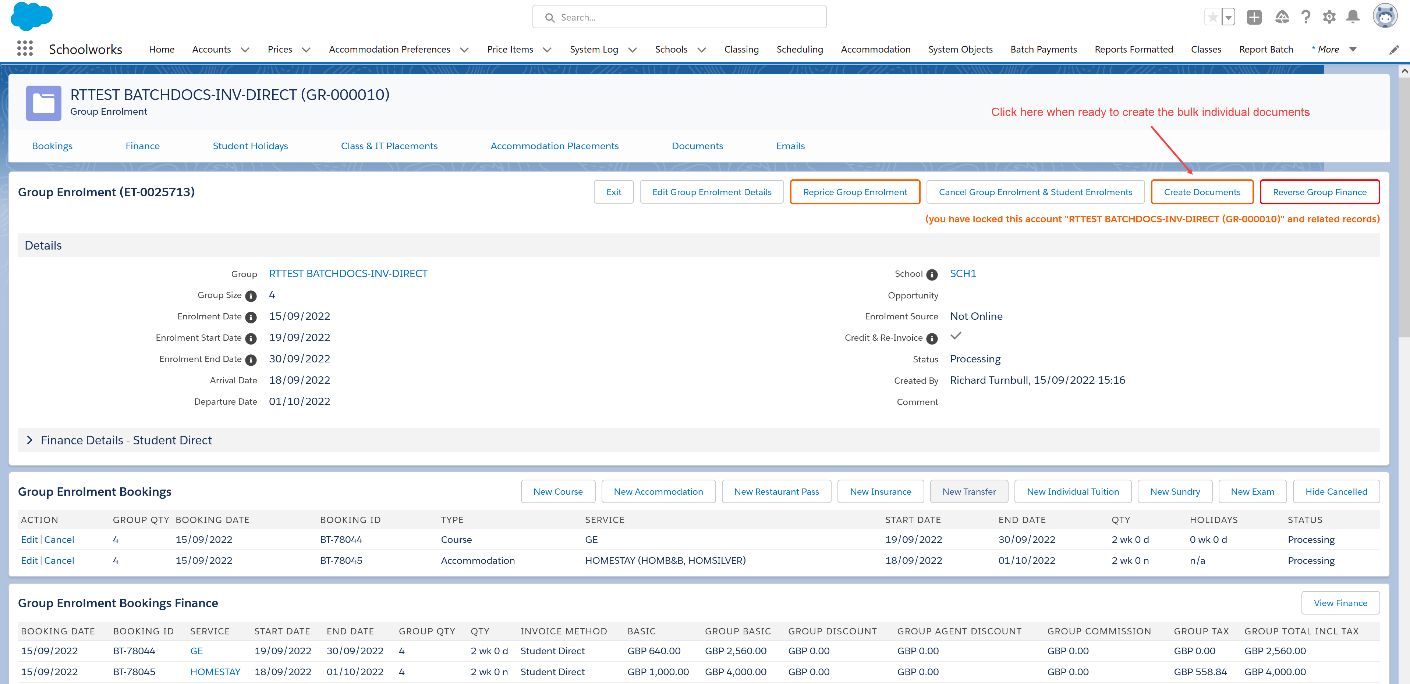Viewport: 1410px width, 684px height.
Task: Toggle the Credit & Re-Invoice checkmark
Action: point(956,336)
